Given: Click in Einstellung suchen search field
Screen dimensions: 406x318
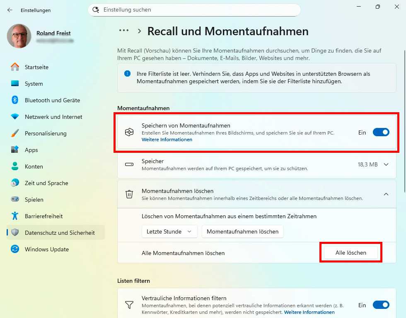Looking at the screenshot, I should click(x=194, y=10).
